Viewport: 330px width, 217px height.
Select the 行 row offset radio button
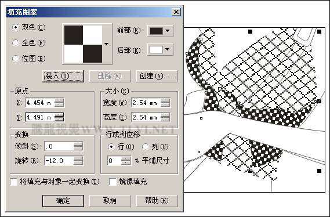coord(111,147)
